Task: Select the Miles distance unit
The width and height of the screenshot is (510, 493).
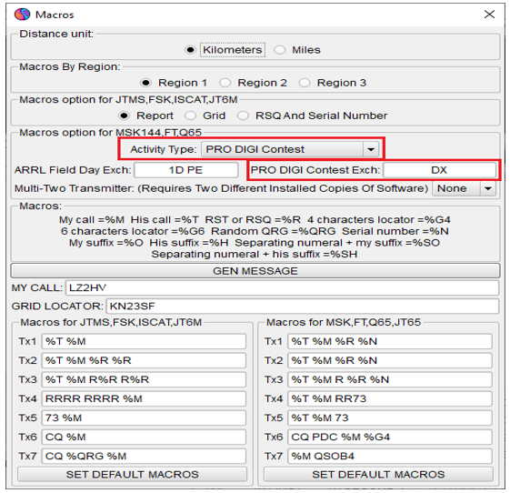Action: click(279, 50)
